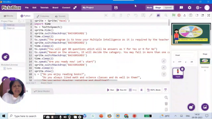Take a stage snapshot with camera icon
This screenshot has width=212, height=119.
pos(191,15)
